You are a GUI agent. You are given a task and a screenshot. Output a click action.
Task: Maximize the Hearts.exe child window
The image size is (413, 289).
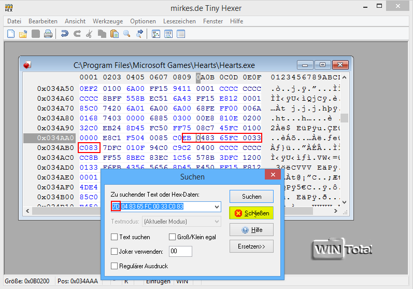(x=323, y=65)
